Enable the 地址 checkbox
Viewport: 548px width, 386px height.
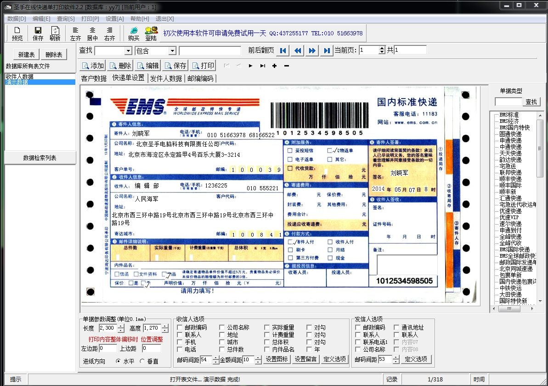pos(222,335)
